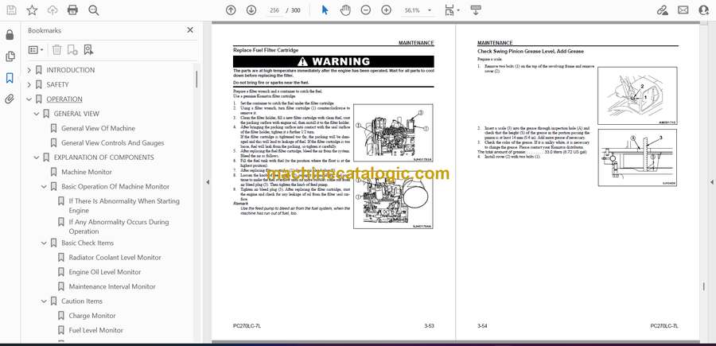Click the read mode keyboard icon

(x=476, y=10)
